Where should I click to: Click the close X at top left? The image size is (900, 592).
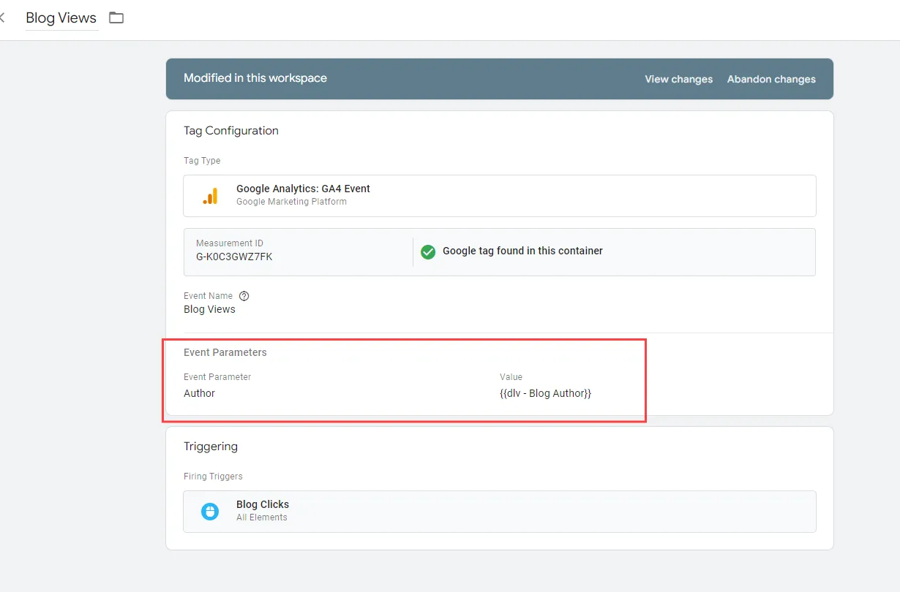click(x=2, y=18)
